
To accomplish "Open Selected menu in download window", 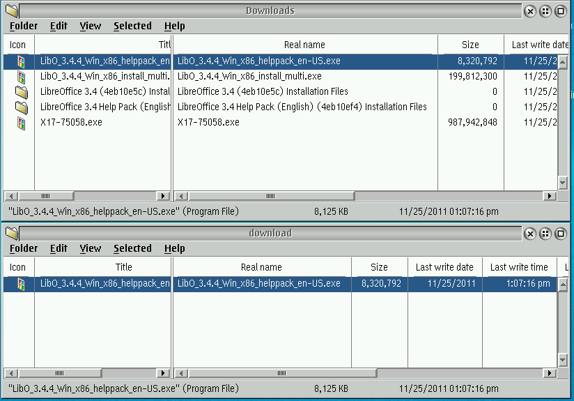I will pyautogui.click(x=132, y=248).
